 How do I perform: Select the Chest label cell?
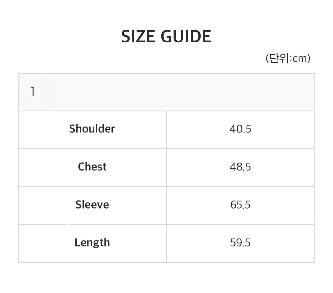[92, 167]
